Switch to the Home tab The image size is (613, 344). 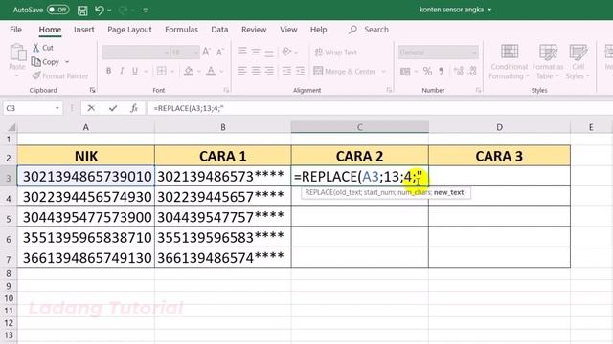[x=50, y=30]
